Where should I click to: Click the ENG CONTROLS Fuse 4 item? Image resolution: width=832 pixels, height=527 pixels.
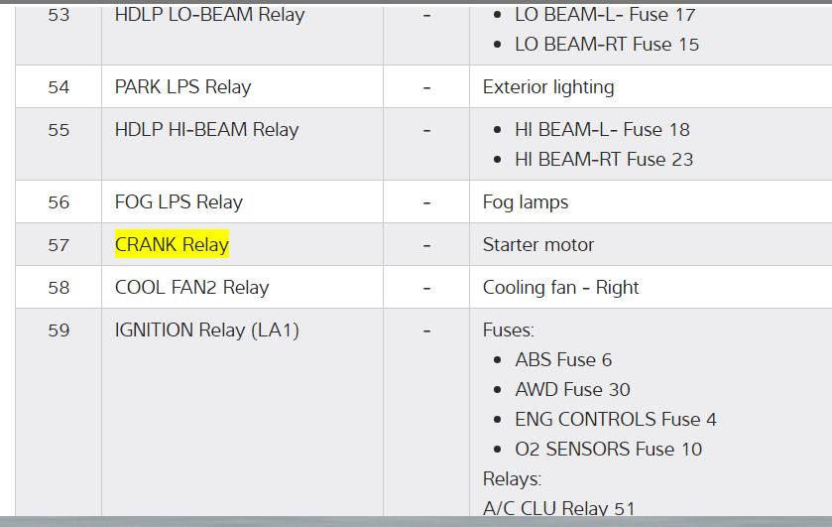click(x=616, y=420)
